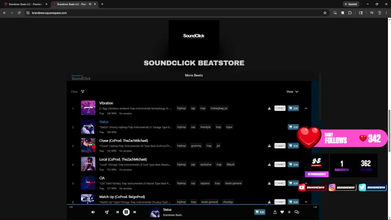Open the player queue playlist icon
Viewport: 391px width, 220px height.
point(107,212)
